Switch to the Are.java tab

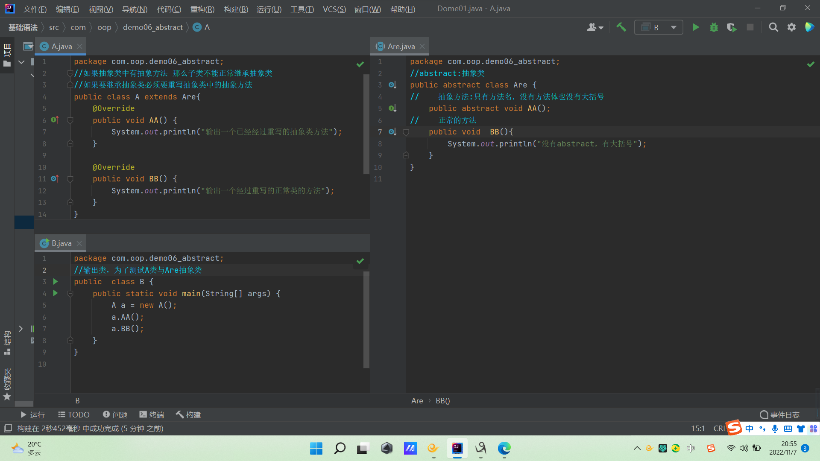[x=401, y=47]
